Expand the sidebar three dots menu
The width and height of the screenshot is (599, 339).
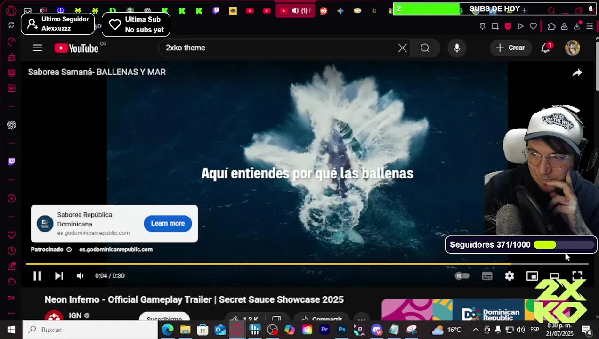pos(11,314)
